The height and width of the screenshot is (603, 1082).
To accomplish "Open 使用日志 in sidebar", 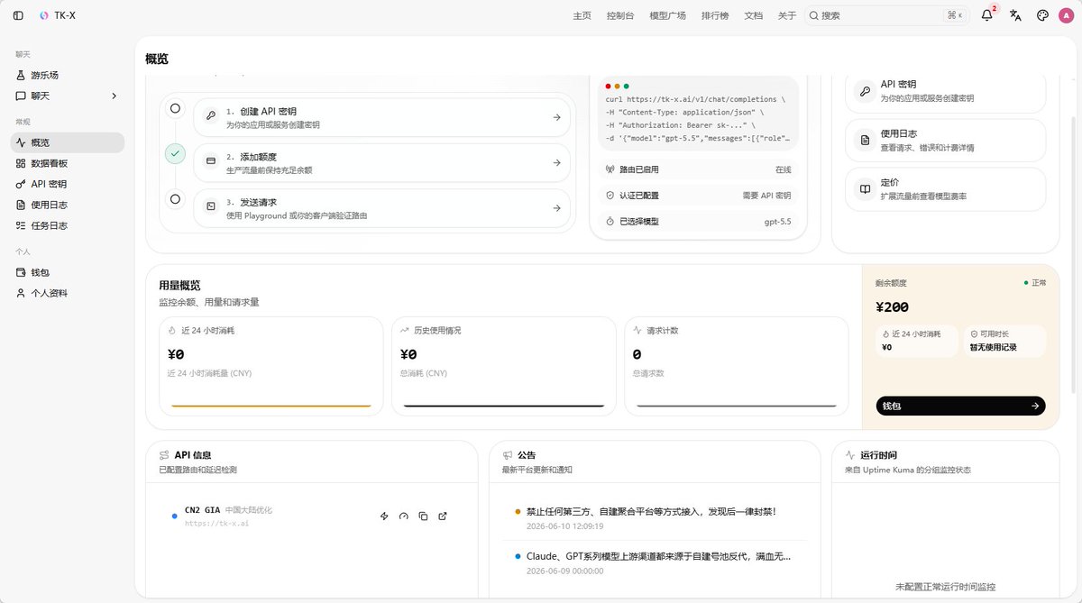I will coord(68,205).
